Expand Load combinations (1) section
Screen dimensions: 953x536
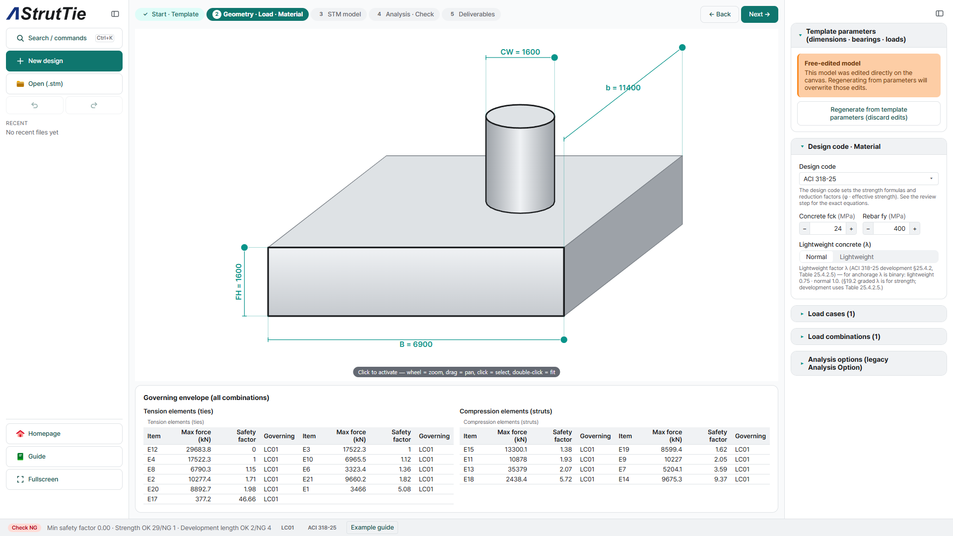[869, 336]
